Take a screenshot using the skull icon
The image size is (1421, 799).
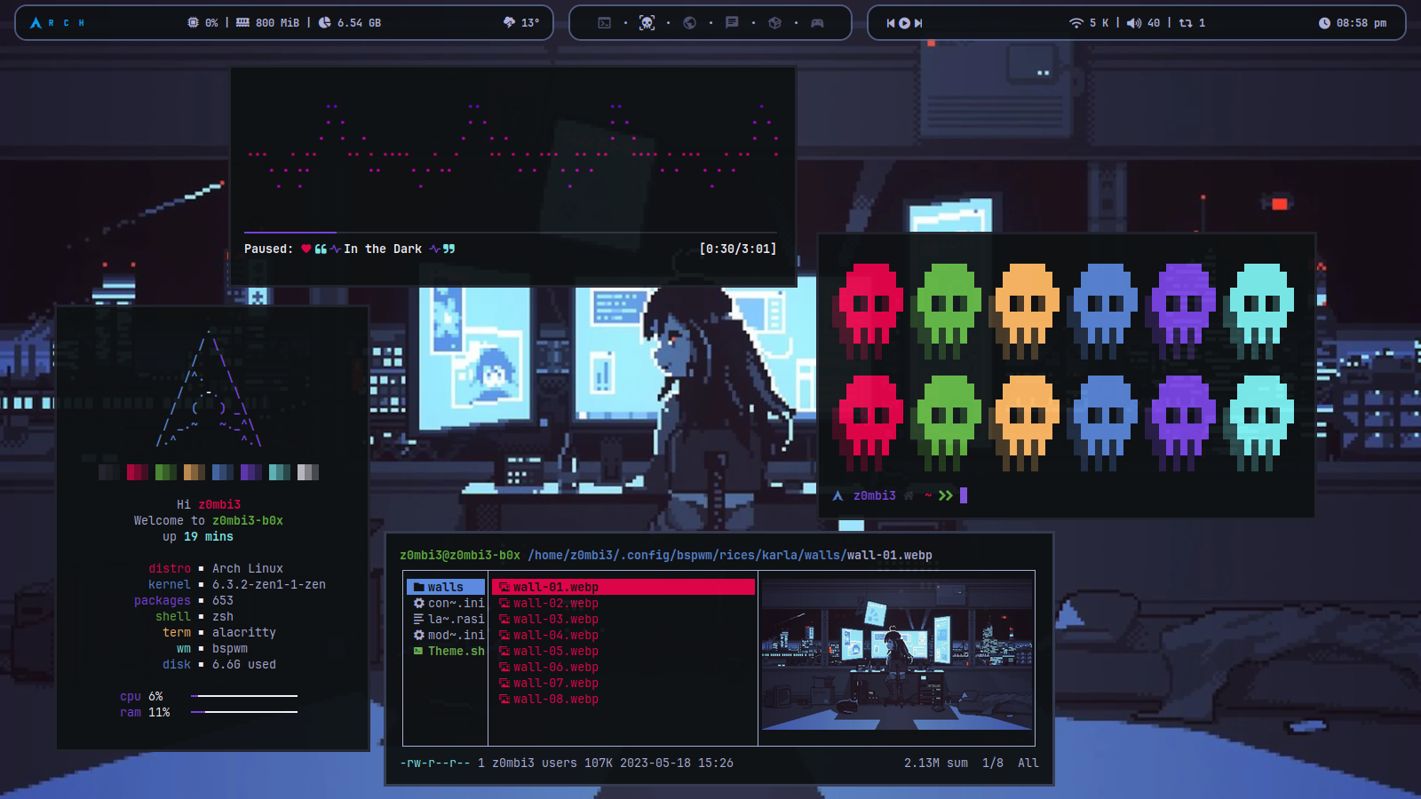[647, 22]
